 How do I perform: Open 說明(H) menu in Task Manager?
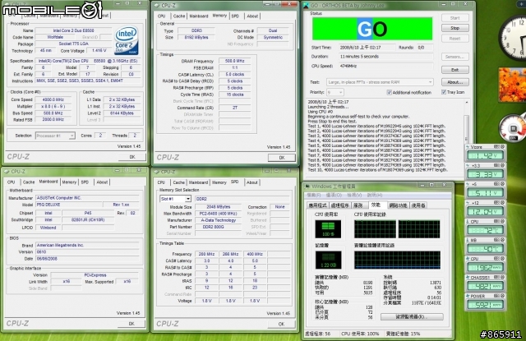375,195
